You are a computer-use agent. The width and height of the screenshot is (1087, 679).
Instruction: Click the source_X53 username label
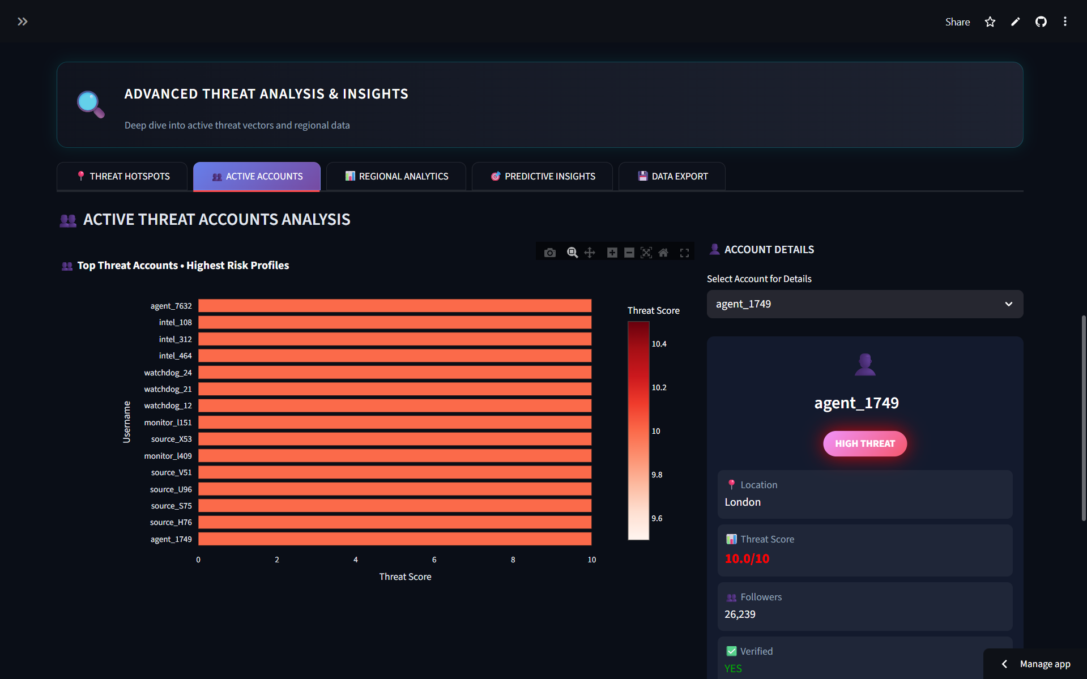pyautogui.click(x=171, y=439)
